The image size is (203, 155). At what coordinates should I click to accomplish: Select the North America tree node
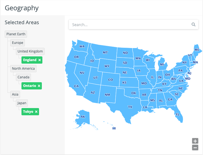pos(23,69)
